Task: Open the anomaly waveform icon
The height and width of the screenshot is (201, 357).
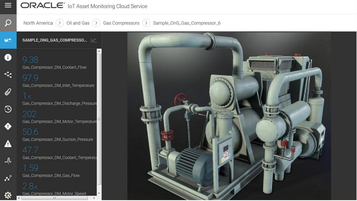Action: click(x=8, y=161)
